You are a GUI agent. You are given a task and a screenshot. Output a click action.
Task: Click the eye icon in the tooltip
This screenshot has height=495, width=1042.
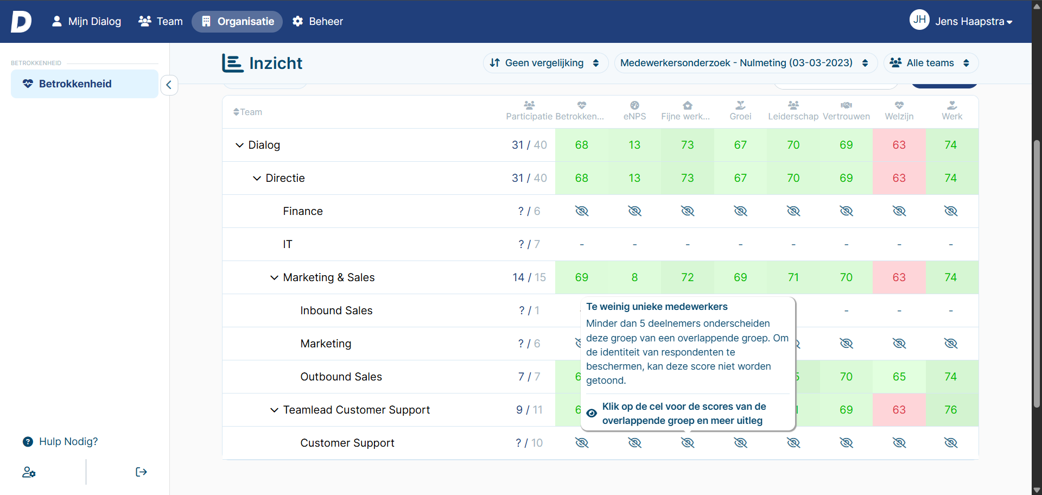(x=592, y=414)
